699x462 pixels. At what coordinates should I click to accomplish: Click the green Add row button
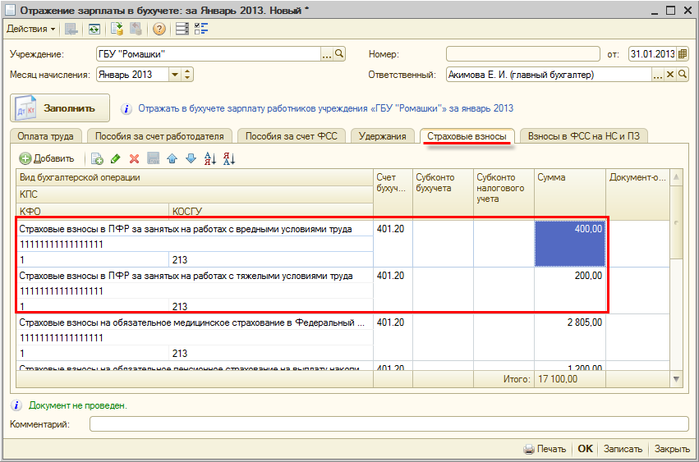click(x=47, y=158)
